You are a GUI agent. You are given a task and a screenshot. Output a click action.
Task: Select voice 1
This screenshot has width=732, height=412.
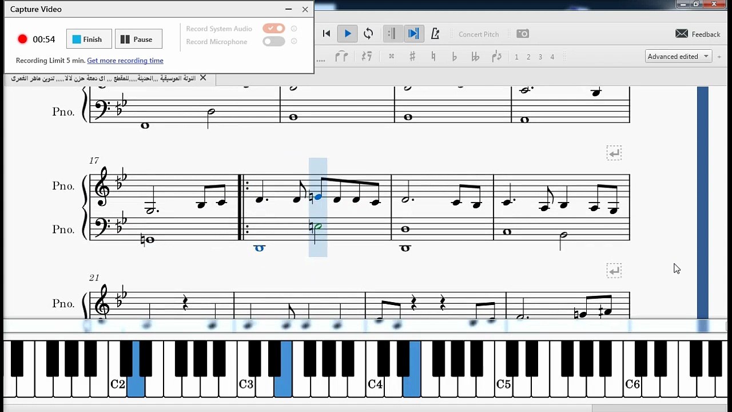pos(516,57)
